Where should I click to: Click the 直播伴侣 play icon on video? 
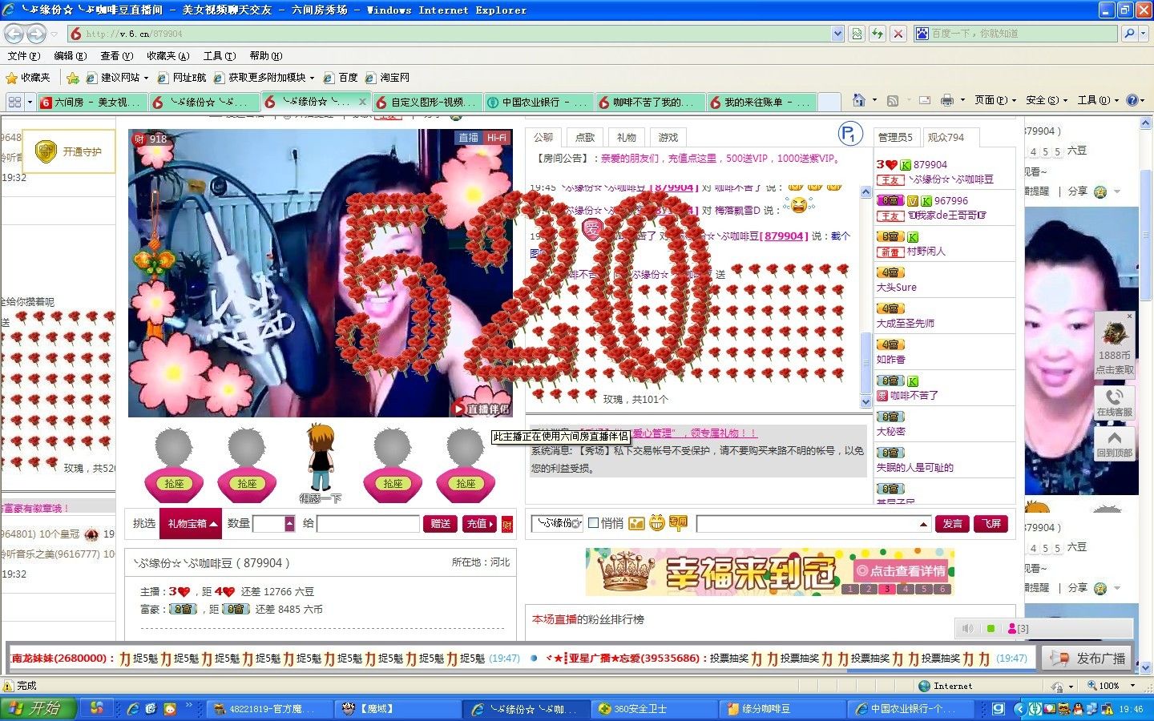(458, 409)
